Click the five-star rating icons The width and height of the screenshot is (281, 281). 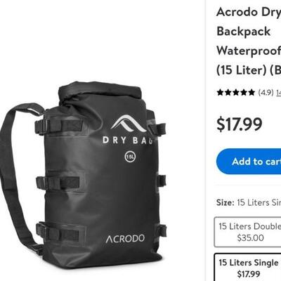pyautogui.click(x=235, y=93)
